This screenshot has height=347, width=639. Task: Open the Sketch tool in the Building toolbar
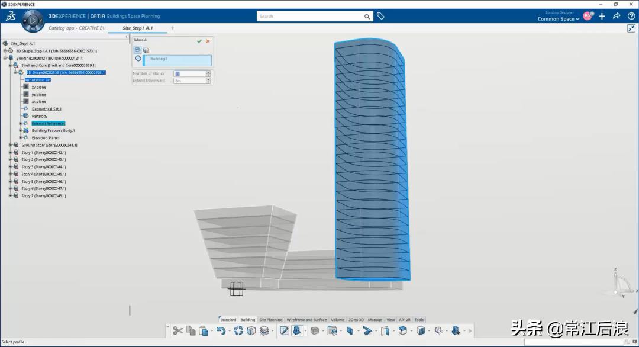(x=285, y=330)
